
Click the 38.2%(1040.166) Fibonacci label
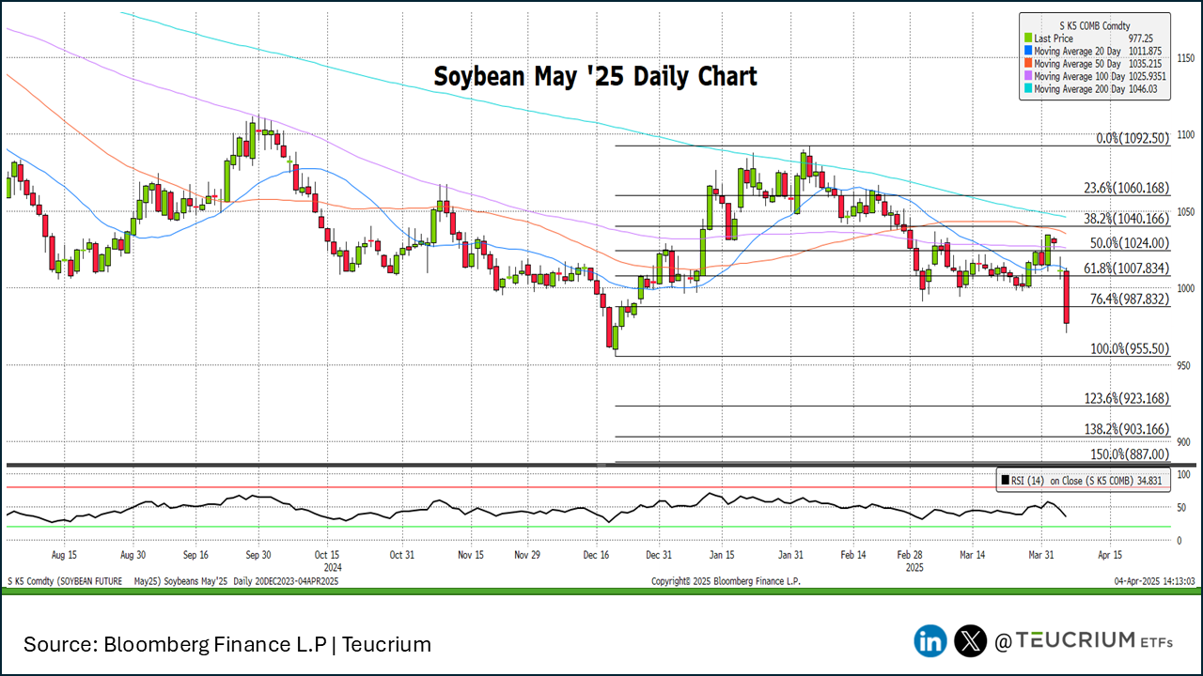1127,219
